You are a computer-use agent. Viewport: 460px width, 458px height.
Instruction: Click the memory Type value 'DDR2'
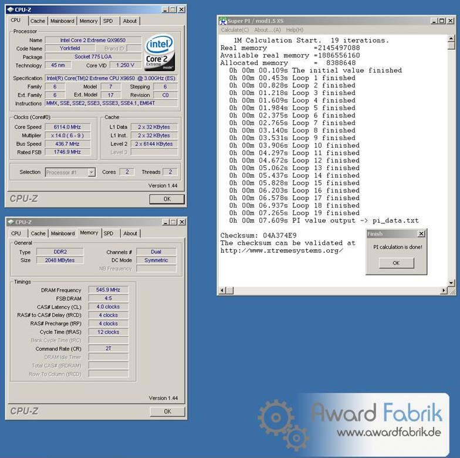coord(60,252)
